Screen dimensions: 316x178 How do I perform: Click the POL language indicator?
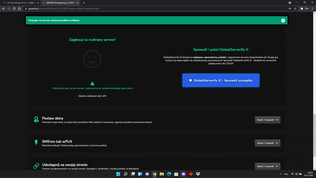[286, 174]
